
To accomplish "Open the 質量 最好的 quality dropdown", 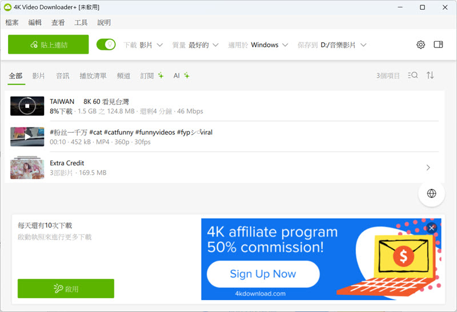I will point(195,45).
